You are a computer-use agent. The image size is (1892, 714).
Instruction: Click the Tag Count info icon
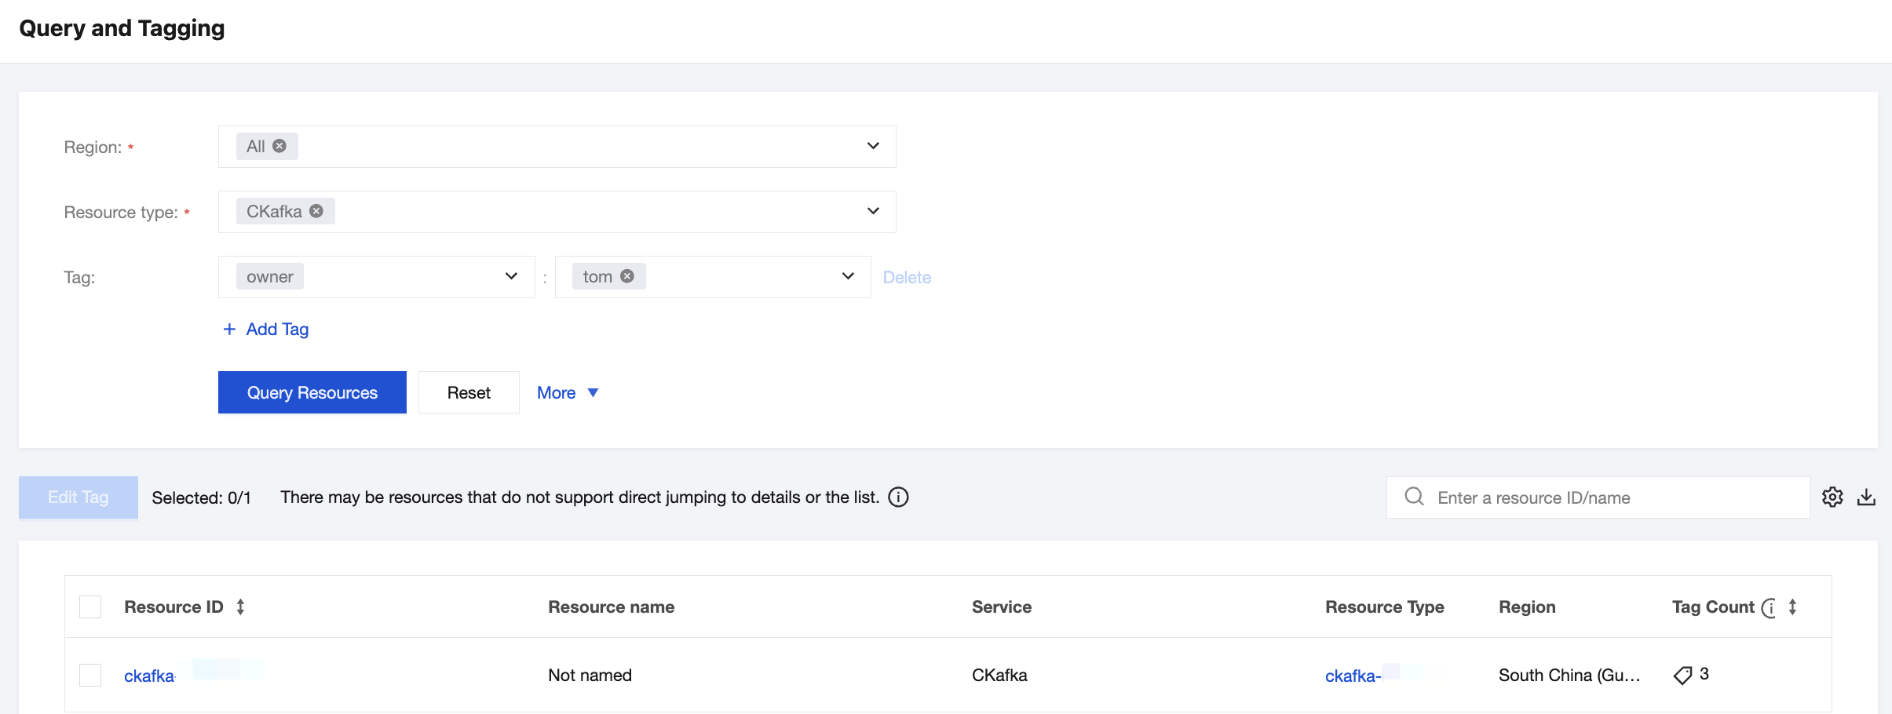tap(1769, 607)
